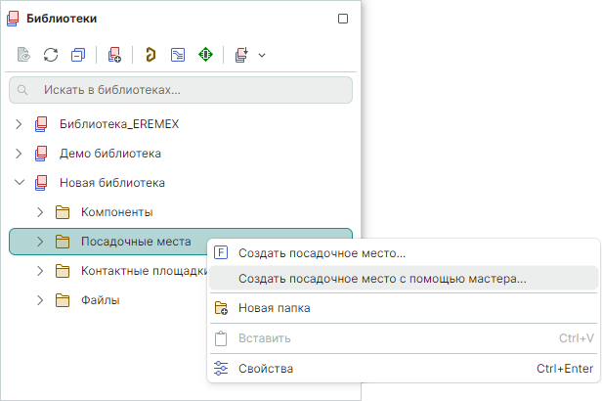602x401 pixels.
Task: Collapse the Новая библиотека node
Action: pyautogui.click(x=19, y=182)
